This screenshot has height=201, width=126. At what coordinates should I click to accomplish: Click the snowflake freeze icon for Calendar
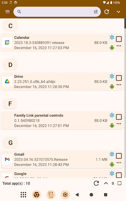click(112, 37)
